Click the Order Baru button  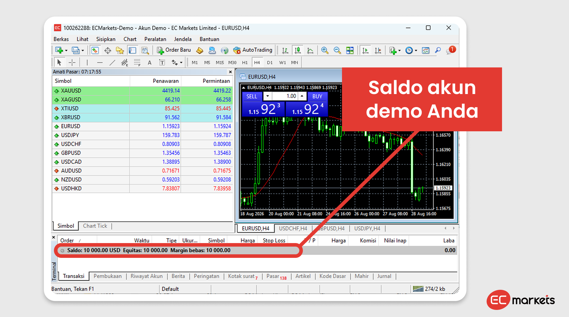point(174,50)
